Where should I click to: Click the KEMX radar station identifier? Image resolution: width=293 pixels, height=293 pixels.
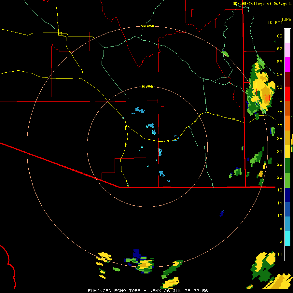click(x=155, y=291)
